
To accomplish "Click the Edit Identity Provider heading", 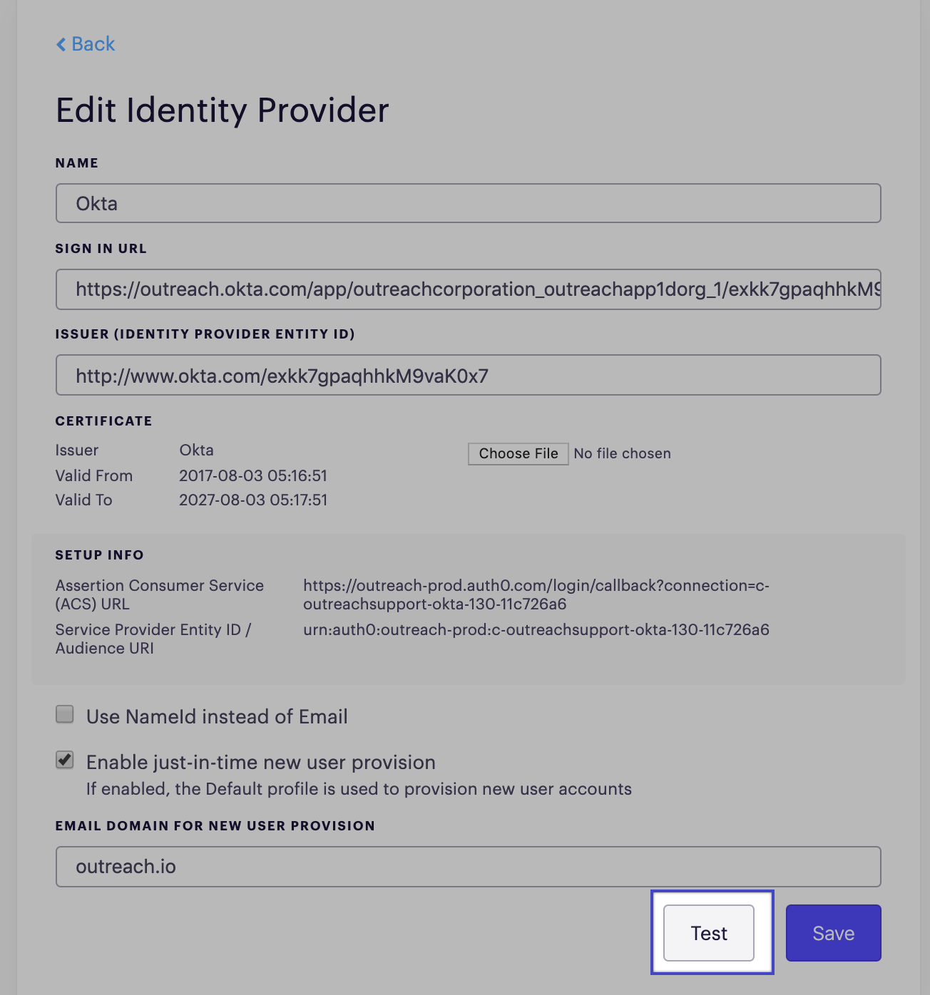I will pos(223,110).
